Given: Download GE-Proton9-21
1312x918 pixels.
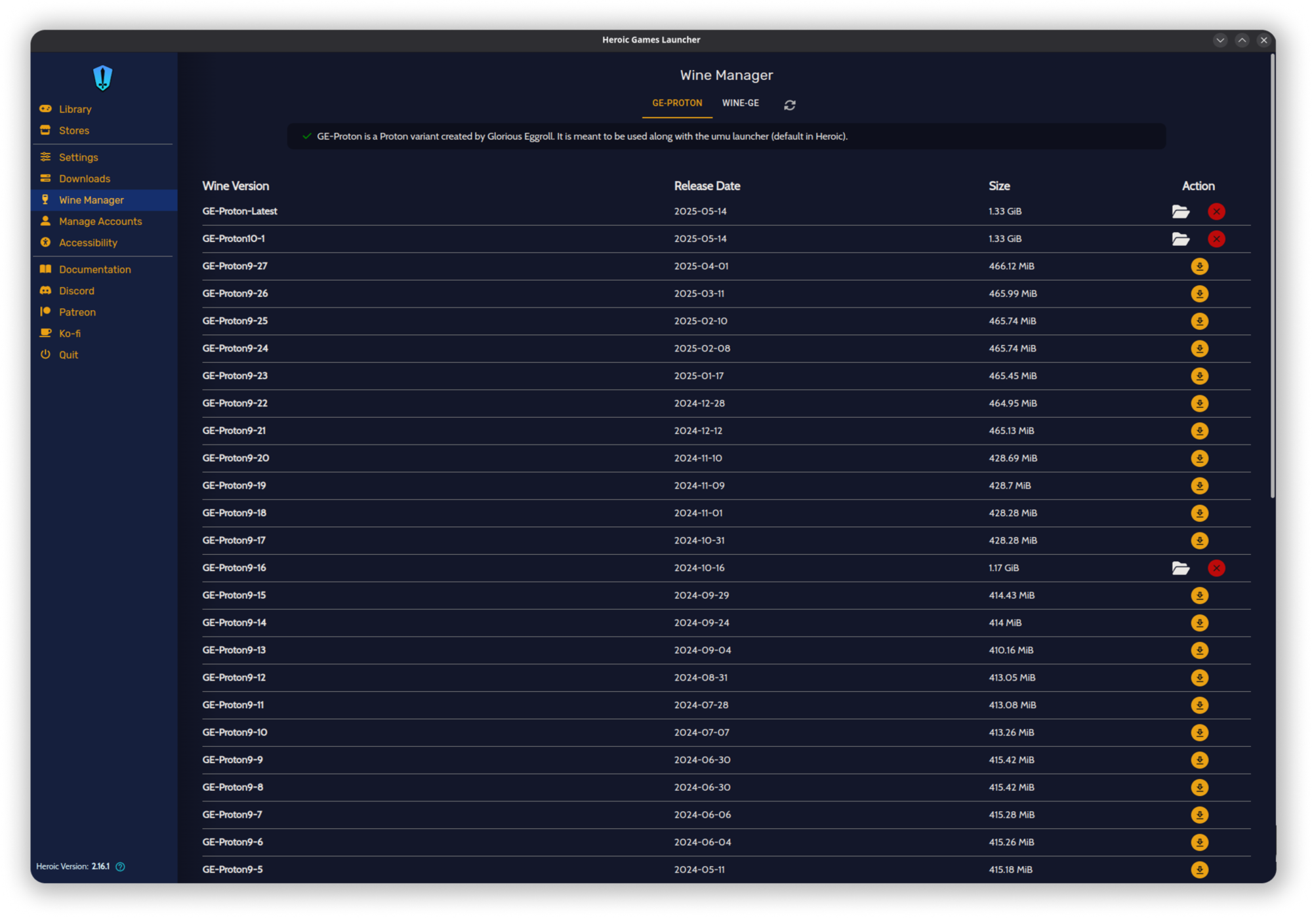Looking at the screenshot, I should pos(1200,431).
